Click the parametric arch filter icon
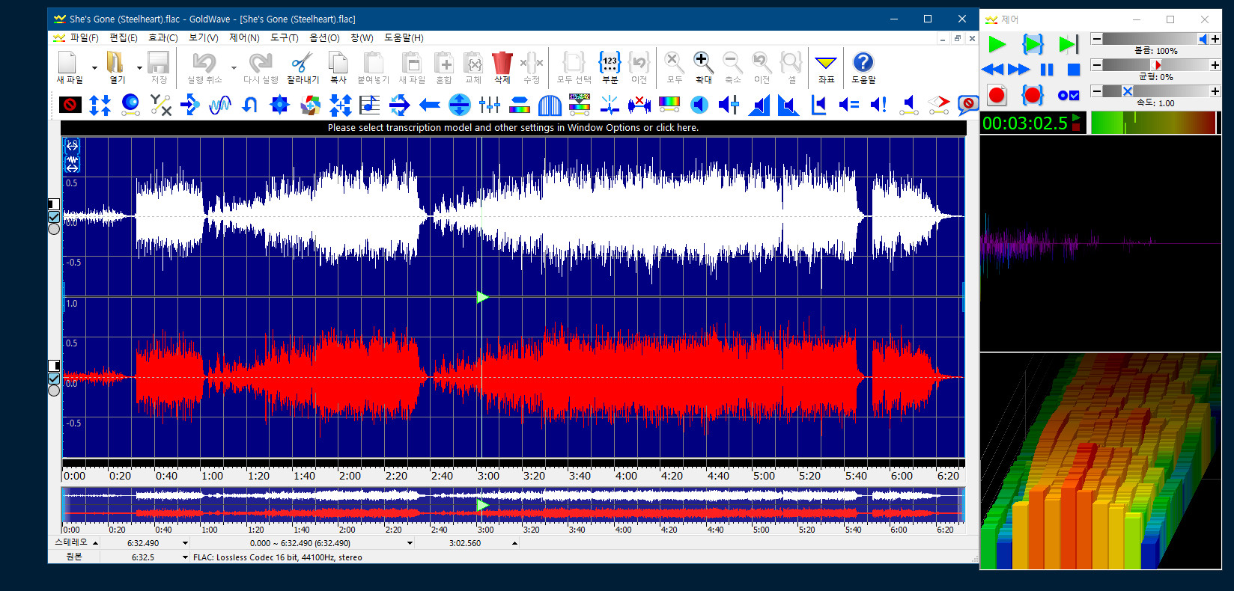The width and height of the screenshot is (1234, 591). click(550, 105)
